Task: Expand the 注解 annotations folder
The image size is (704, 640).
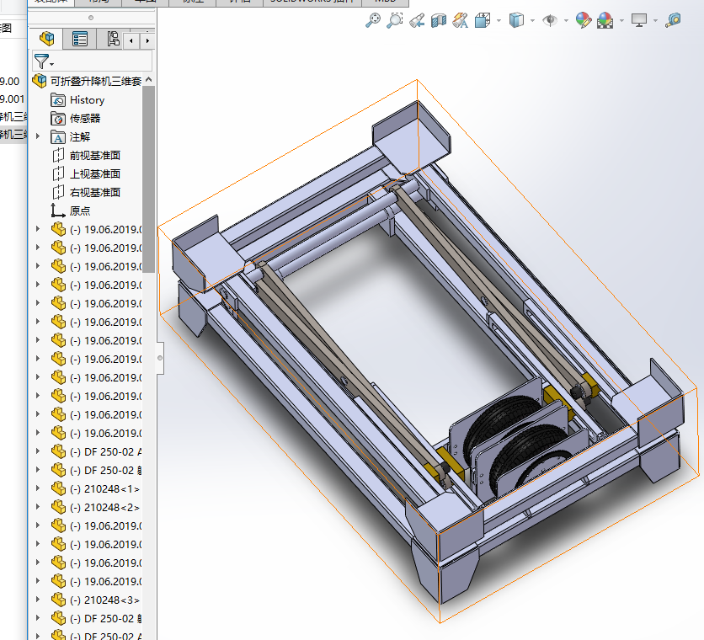Action: pos(37,136)
